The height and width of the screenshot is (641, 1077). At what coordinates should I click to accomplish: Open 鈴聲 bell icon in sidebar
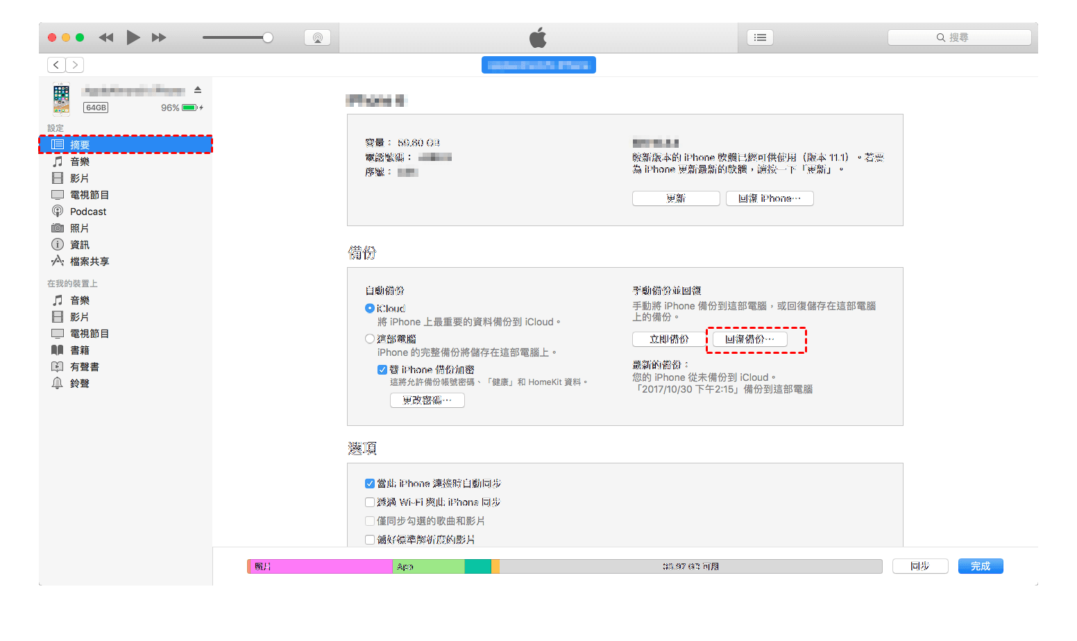[58, 384]
